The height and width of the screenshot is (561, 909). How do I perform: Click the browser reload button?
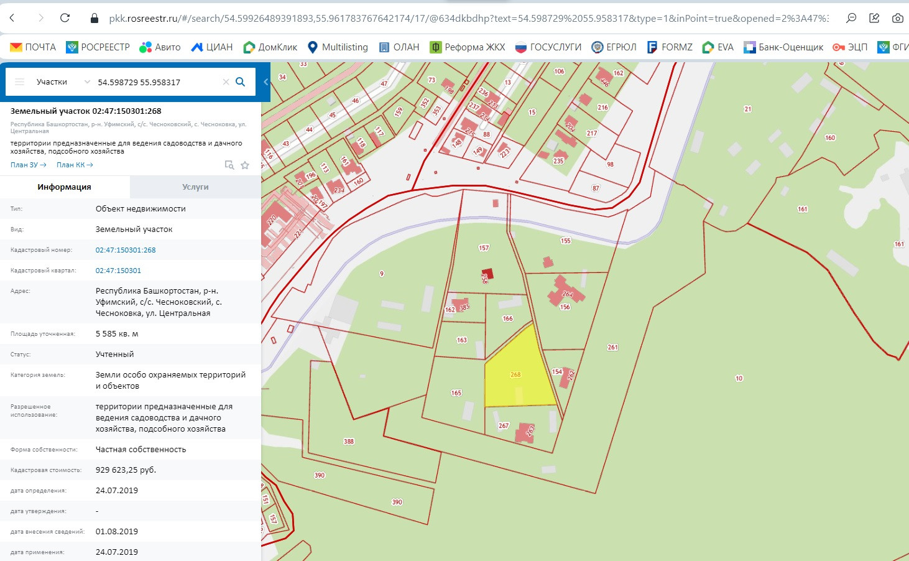point(65,18)
